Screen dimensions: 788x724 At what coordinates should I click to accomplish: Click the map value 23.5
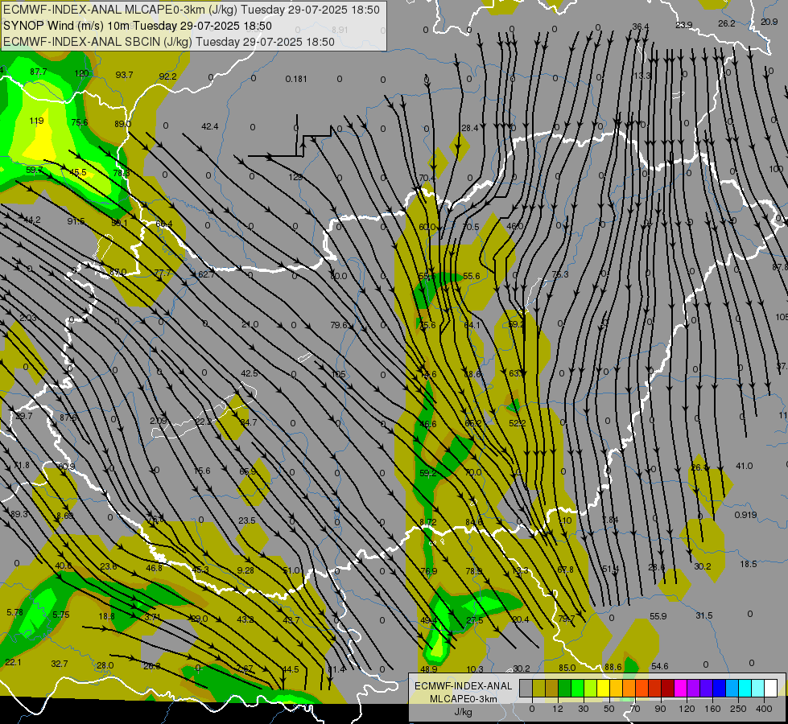(x=247, y=520)
